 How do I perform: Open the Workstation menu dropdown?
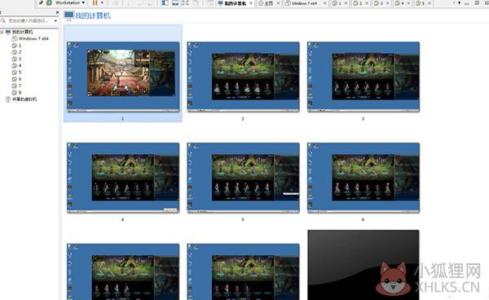coord(70,2)
